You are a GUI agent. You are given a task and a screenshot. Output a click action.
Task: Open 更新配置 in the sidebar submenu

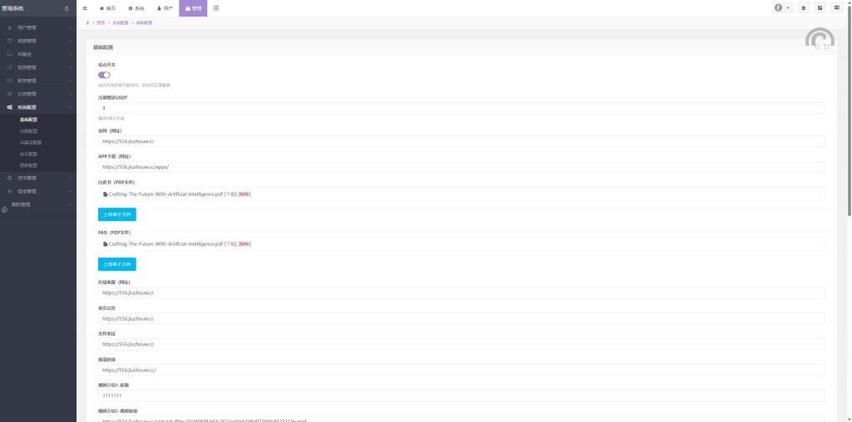point(29,165)
